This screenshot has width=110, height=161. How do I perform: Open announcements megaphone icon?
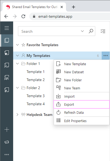coord(7,142)
